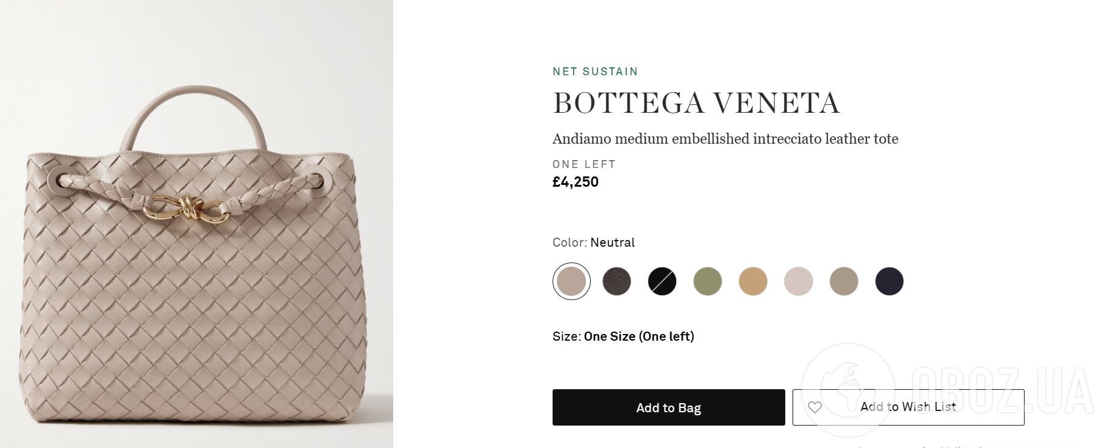Choose the dark brown color swatch
The height and width of the screenshot is (448, 1107).
tap(617, 281)
